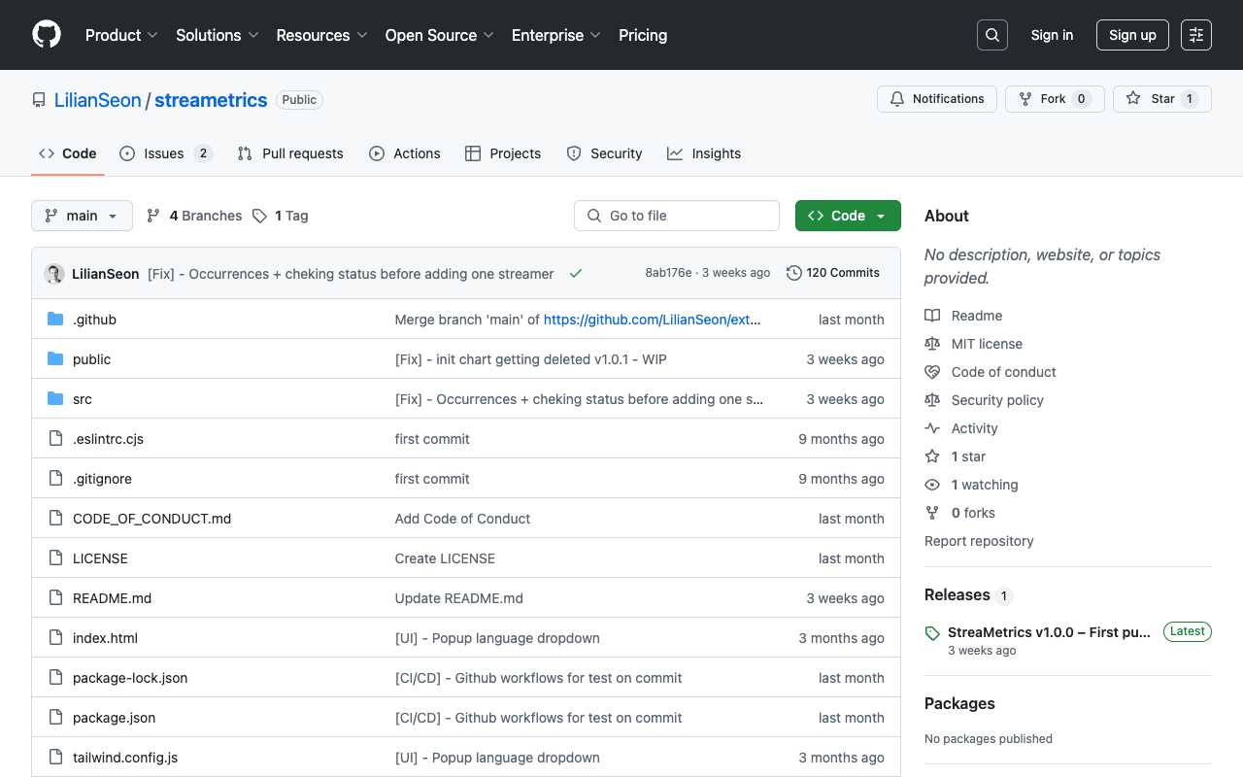
Task: Click the bell icon on the Notifications button
Action: pos(895,98)
